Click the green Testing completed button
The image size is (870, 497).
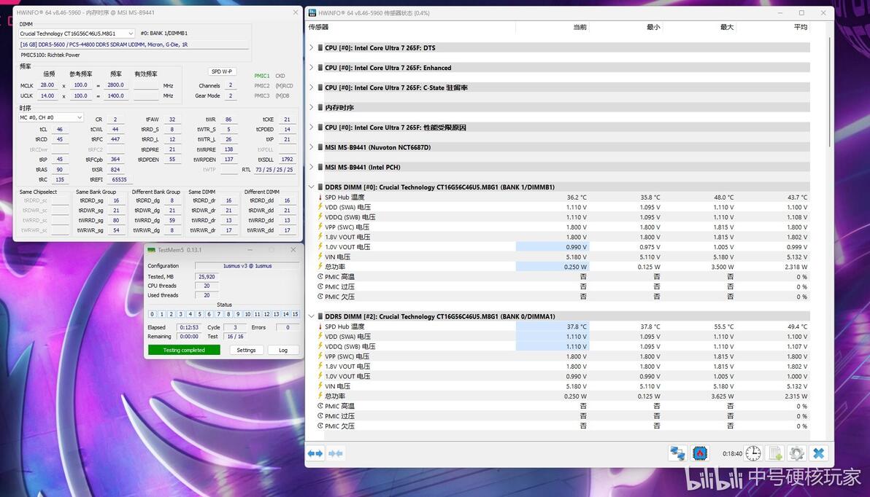click(x=184, y=351)
